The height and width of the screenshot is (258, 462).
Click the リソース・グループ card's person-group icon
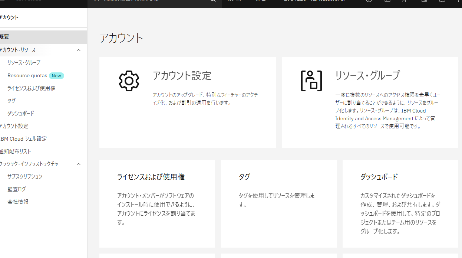311,81
